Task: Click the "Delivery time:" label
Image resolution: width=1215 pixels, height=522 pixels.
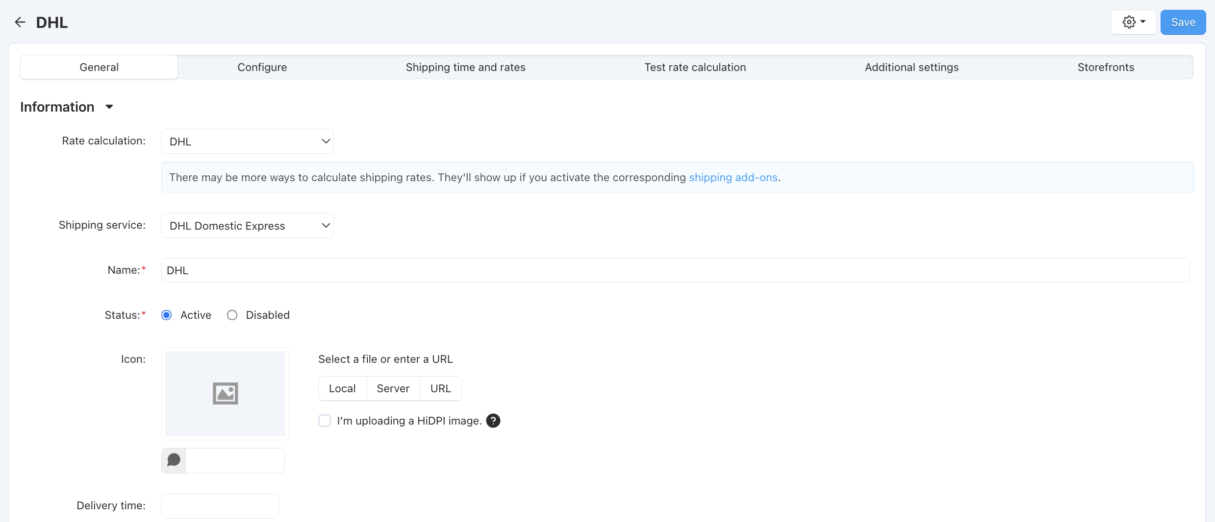Action: (111, 505)
